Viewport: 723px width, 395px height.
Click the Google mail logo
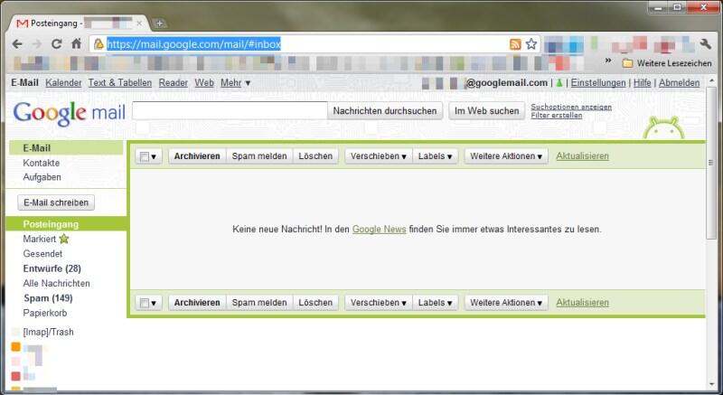coord(70,113)
